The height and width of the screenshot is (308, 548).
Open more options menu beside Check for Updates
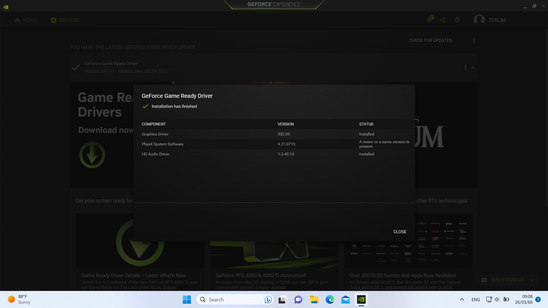tap(474, 41)
